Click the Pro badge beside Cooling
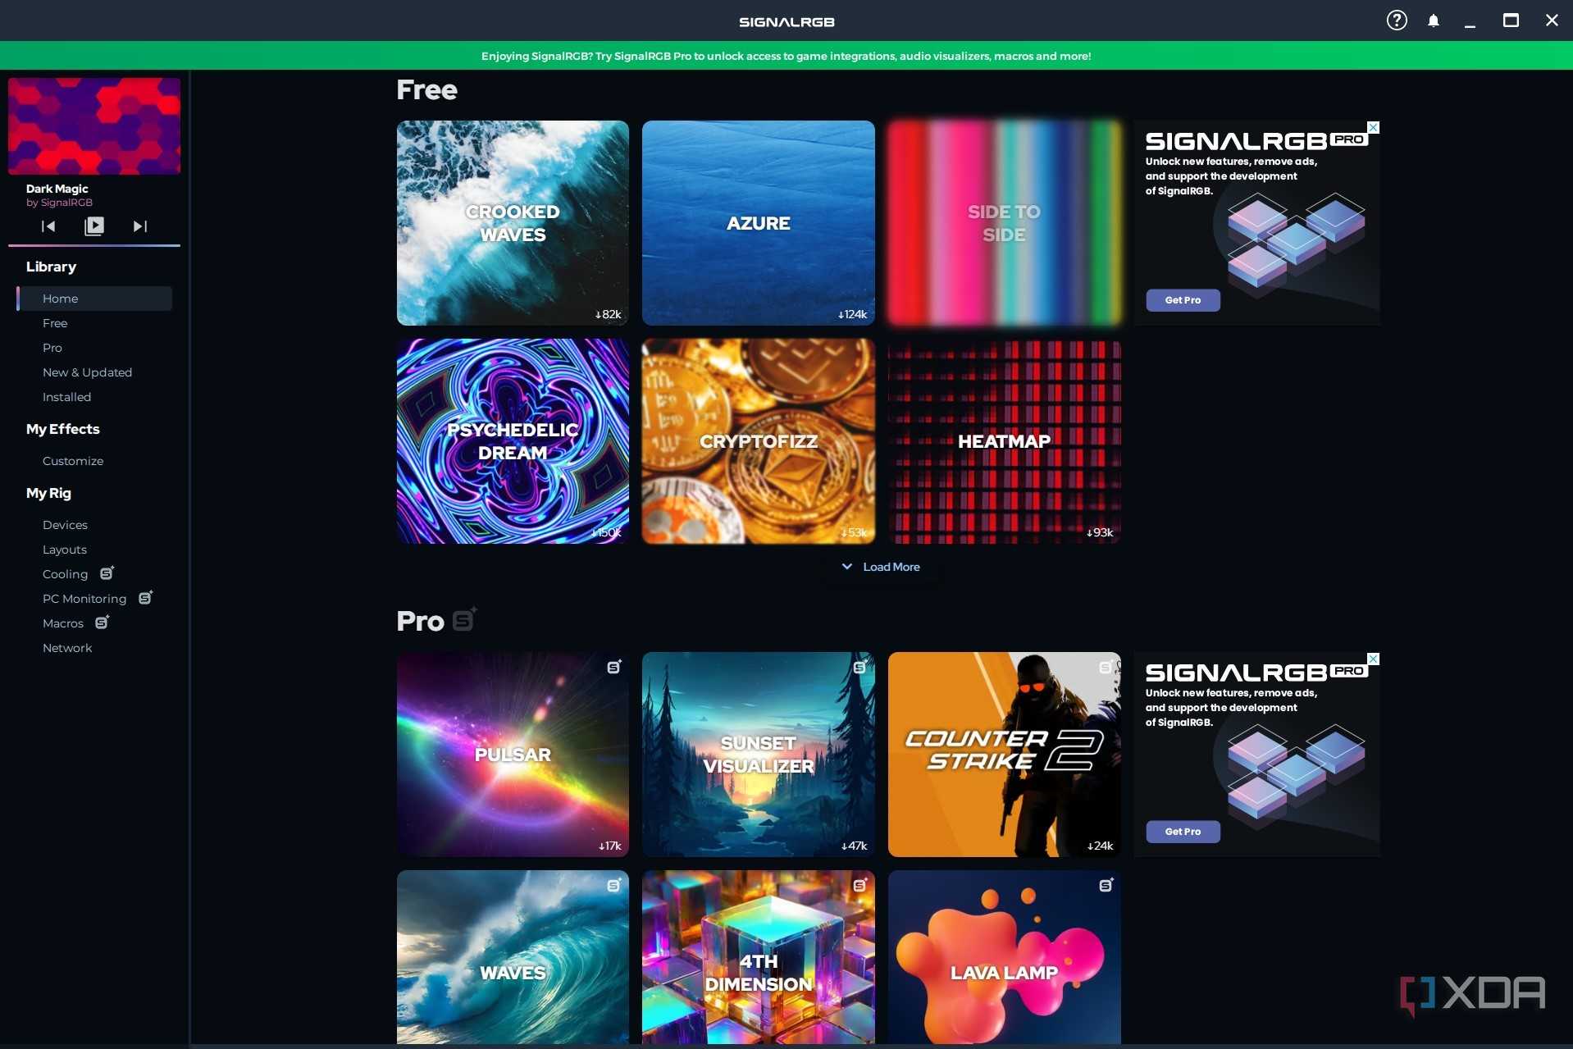This screenshot has width=1573, height=1049. [107, 572]
